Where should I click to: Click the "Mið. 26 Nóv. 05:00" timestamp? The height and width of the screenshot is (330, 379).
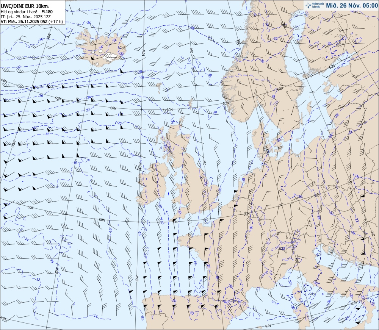coord(352,5)
